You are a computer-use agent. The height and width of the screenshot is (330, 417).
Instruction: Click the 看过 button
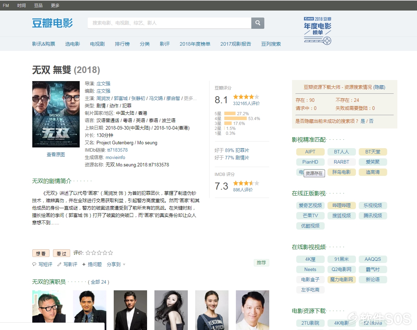click(61, 253)
